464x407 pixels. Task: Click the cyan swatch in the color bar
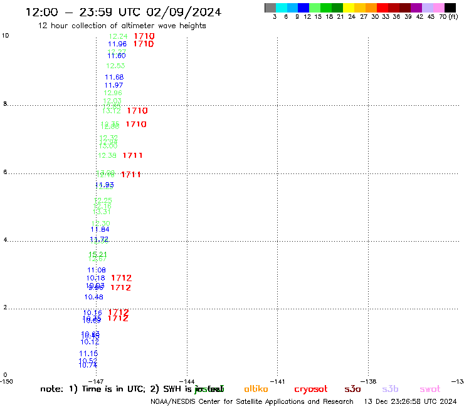(282, 8)
